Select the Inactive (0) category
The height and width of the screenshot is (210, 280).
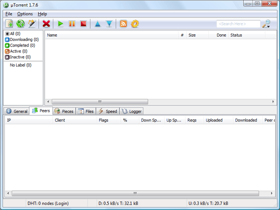pos(18,57)
